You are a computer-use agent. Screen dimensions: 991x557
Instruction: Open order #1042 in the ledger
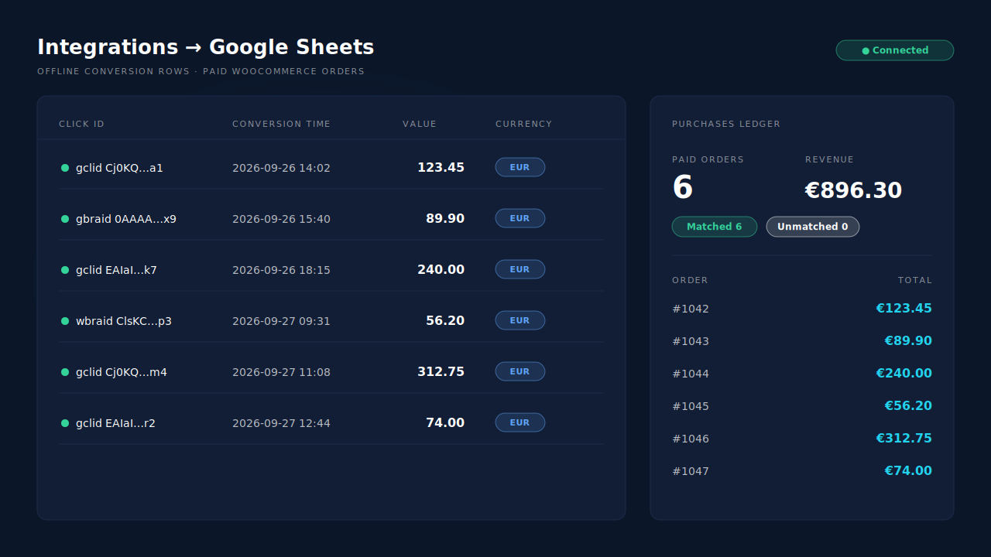(691, 309)
